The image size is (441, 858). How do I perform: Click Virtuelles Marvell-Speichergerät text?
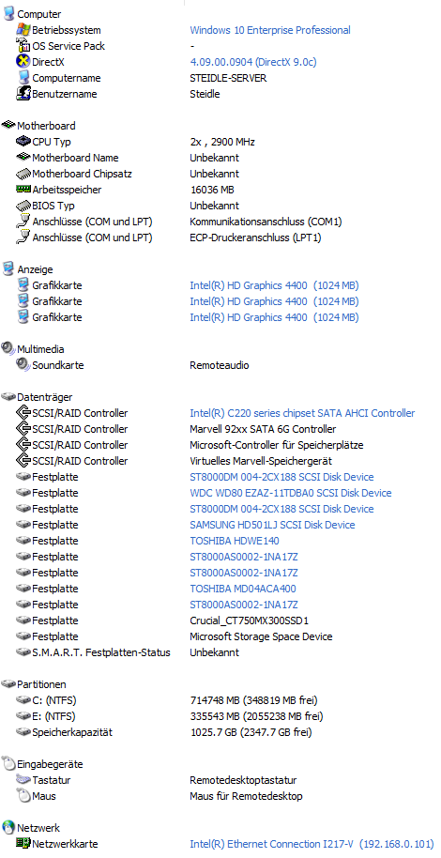click(261, 461)
